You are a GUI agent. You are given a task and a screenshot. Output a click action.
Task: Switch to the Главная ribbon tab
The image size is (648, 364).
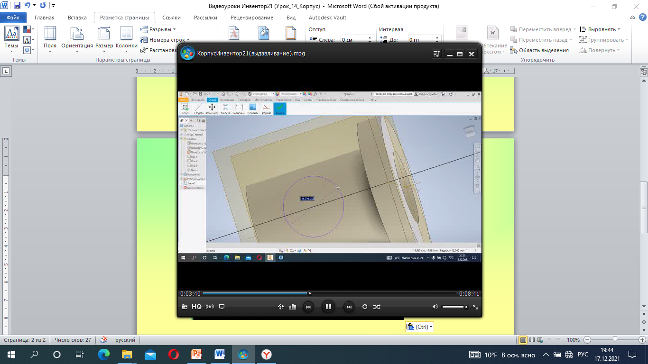pos(44,18)
